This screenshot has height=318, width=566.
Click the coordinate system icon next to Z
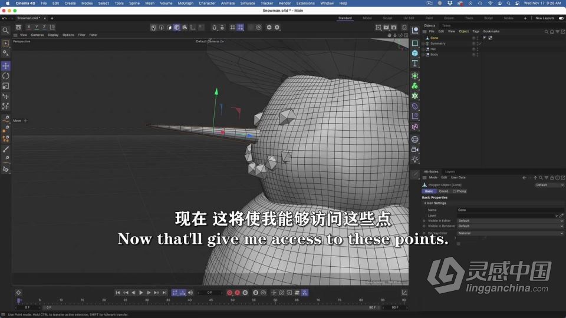52,27
